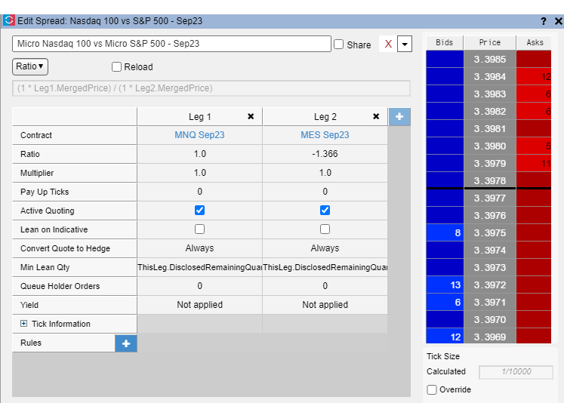Open Yield setting for Leg 1
The height and width of the screenshot is (403, 564).
pyautogui.click(x=199, y=305)
